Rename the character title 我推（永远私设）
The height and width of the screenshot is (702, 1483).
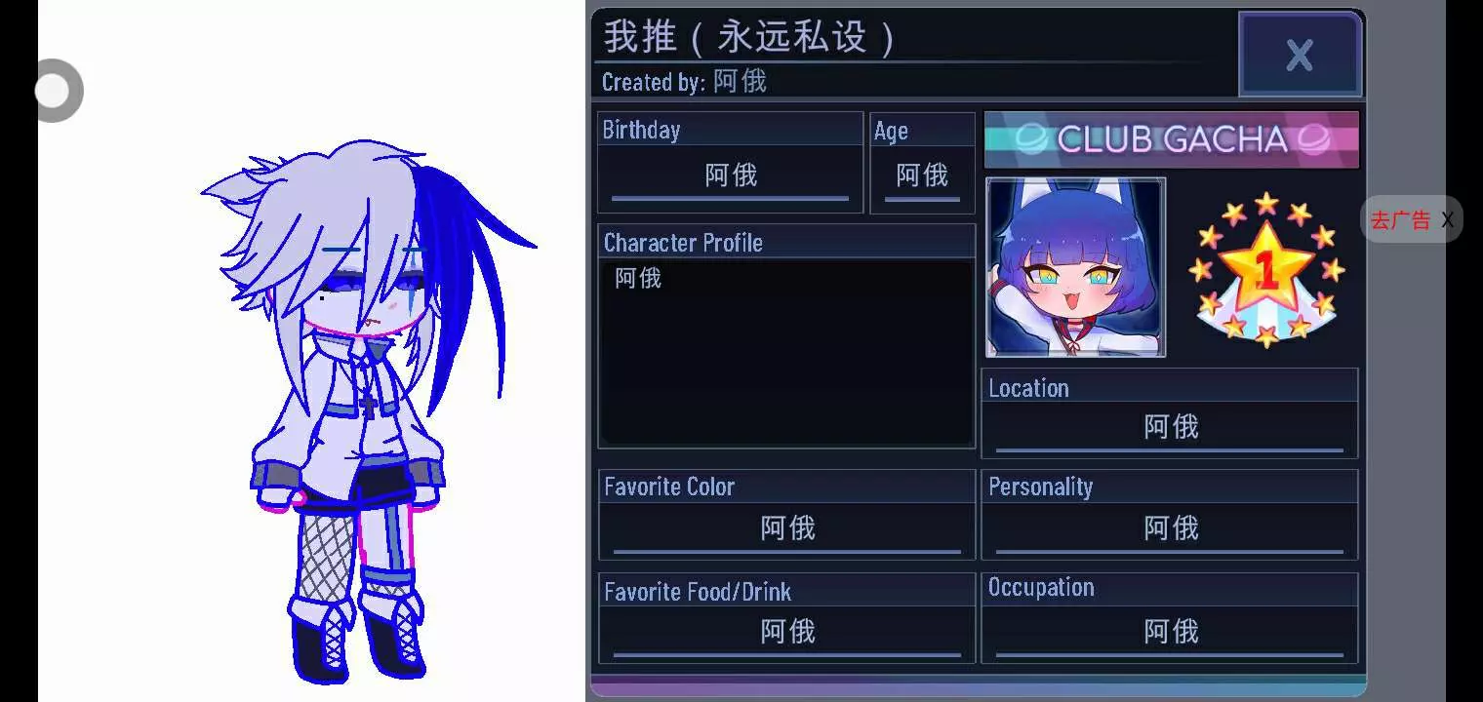point(749,37)
